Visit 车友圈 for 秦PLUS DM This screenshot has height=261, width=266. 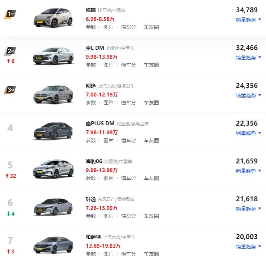151,140
